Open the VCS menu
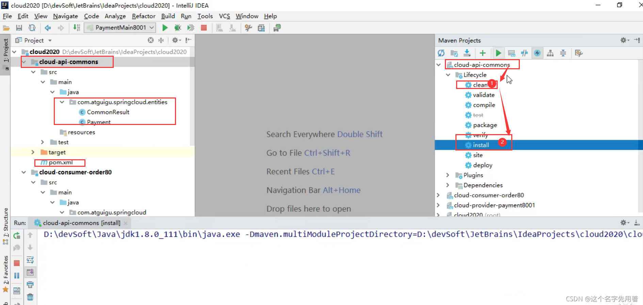This screenshot has height=305, width=643. coord(224,16)
